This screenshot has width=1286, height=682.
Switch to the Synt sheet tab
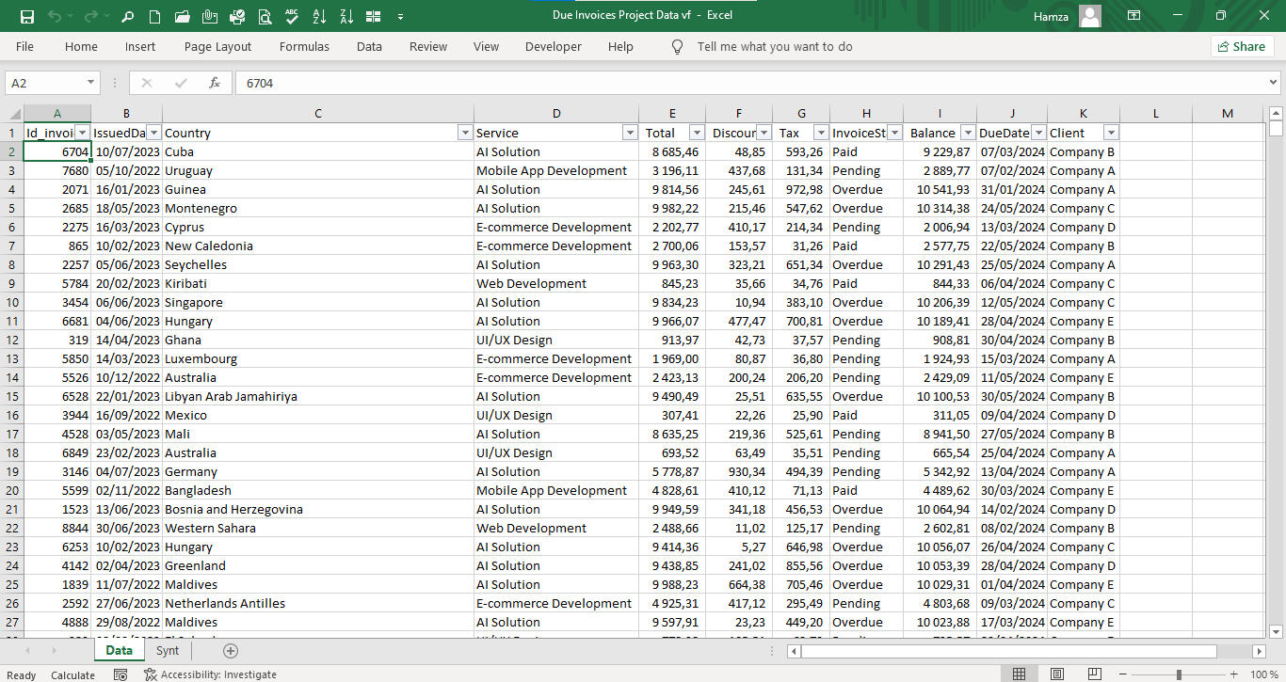click(168, 651)
